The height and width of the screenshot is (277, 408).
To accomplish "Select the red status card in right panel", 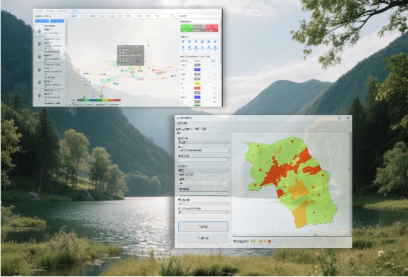I will (212, 28).
